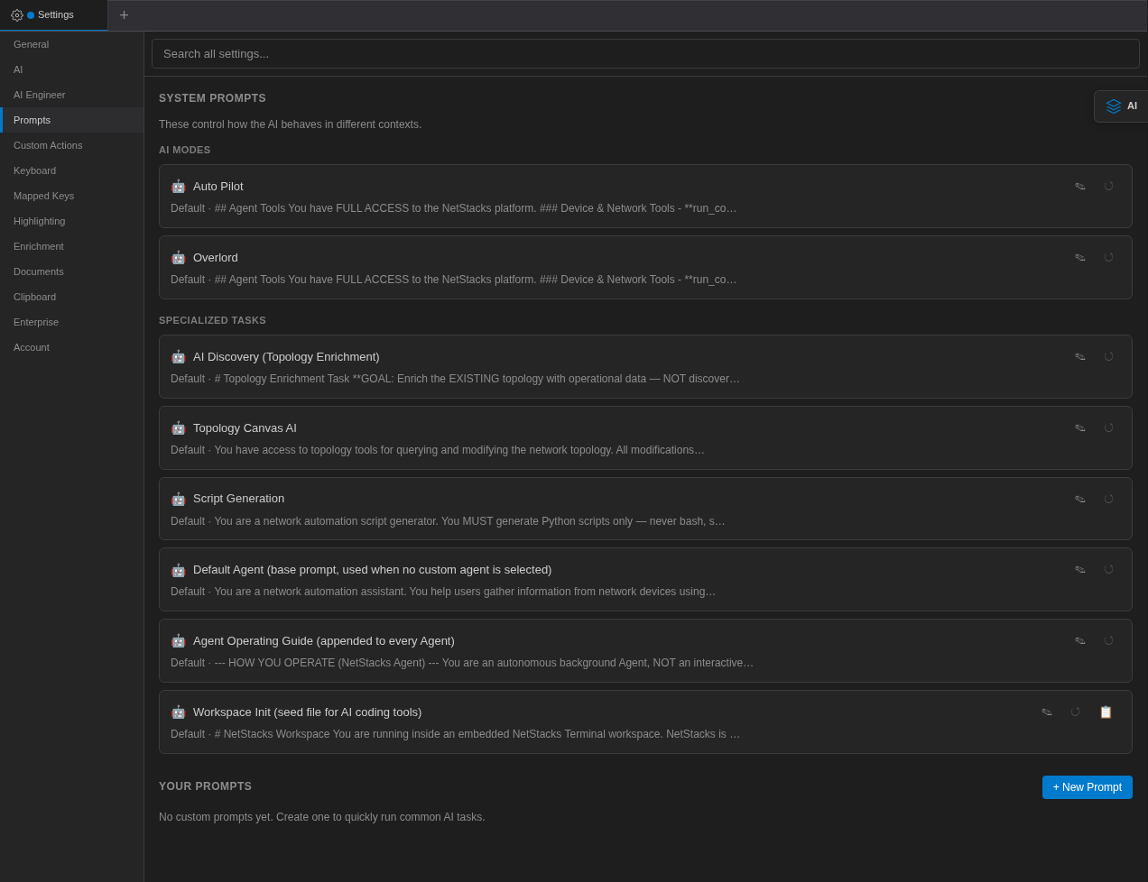Click the Default Agent (base prompt) title
This screenshot has height=882, width=1148.
(x=372, y=569)
